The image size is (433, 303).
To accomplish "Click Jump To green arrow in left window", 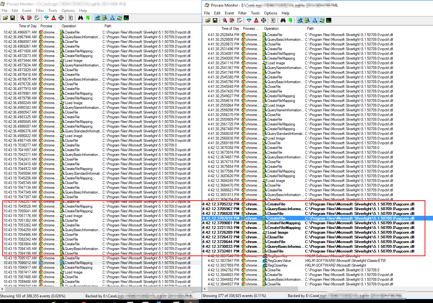I will click(x=88, y=18).
